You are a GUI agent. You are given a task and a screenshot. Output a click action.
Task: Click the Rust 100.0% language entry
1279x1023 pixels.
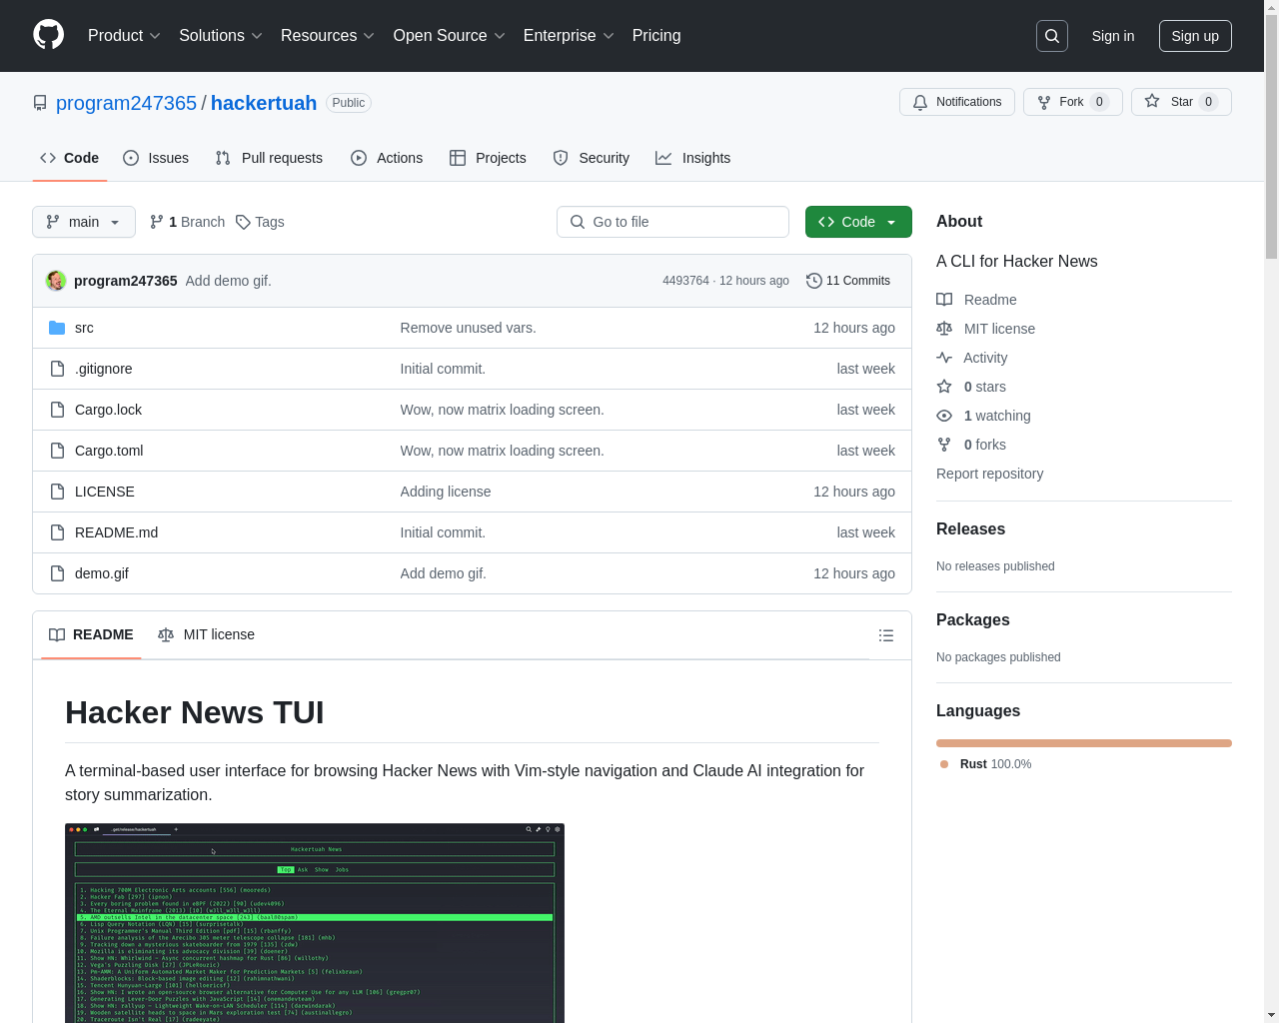tap(985, 764)
